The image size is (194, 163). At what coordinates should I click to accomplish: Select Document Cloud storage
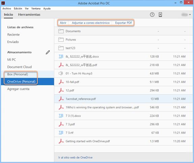point(20,67)
